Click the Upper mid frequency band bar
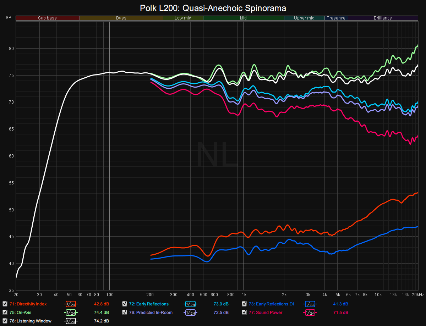Image resolution: width=426 pixels, height=326 pixels. (304, 18)
